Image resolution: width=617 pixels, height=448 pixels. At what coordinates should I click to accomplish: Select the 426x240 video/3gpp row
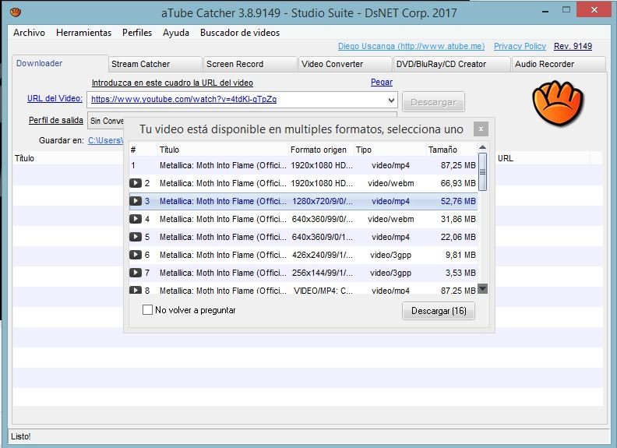(303, 255)
